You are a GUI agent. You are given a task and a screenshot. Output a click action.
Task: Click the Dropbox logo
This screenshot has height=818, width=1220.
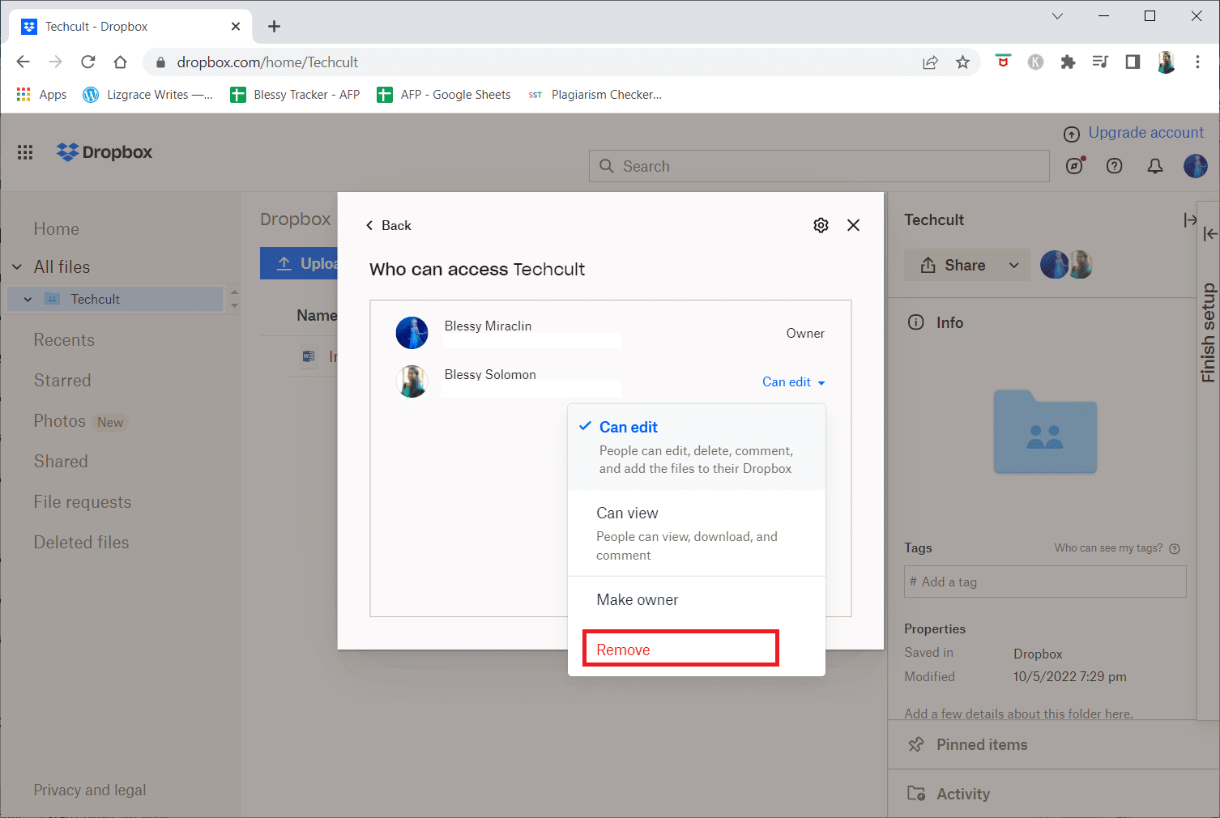(105, 152)
